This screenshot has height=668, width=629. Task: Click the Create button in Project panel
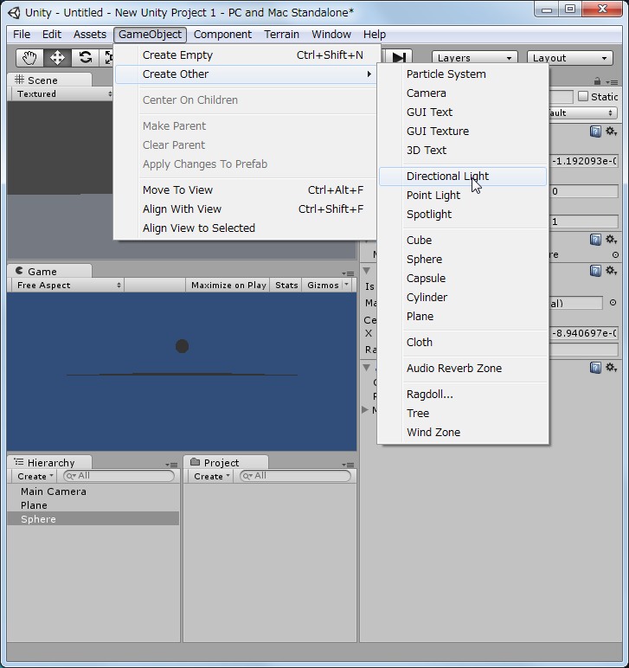(x=211, y=476)
